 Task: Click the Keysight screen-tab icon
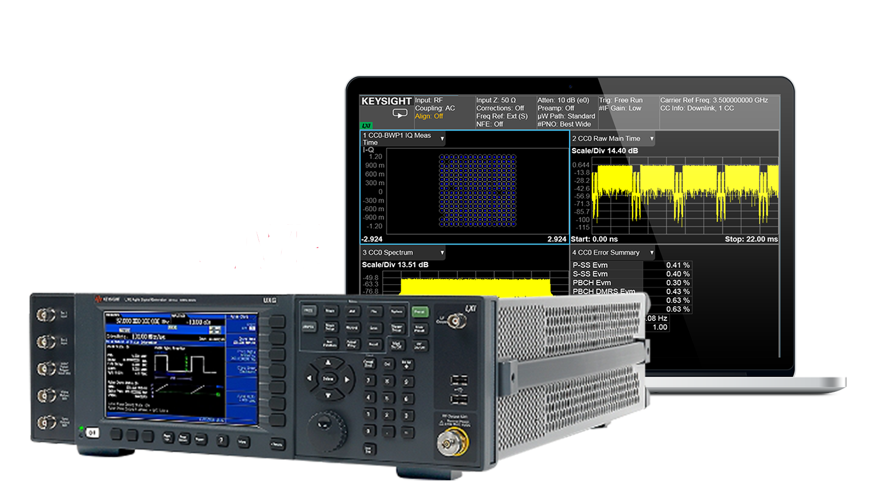[x=399, y=113]
